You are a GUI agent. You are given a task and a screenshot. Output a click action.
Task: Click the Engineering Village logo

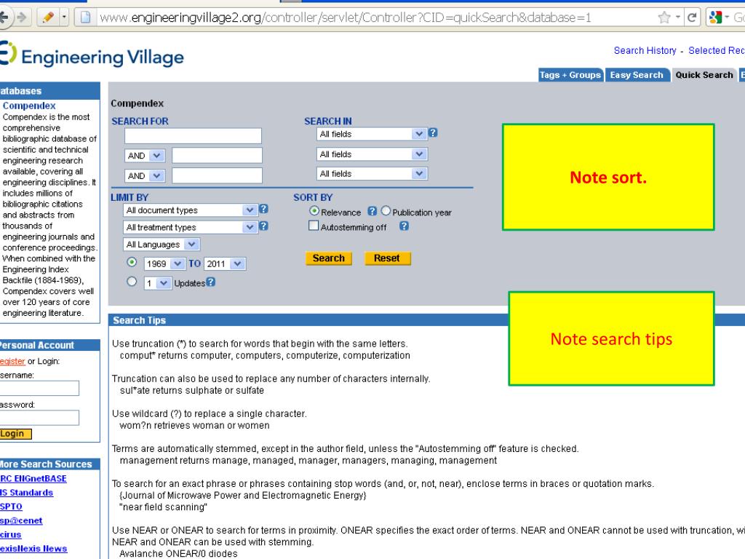[x=92, y=55]
